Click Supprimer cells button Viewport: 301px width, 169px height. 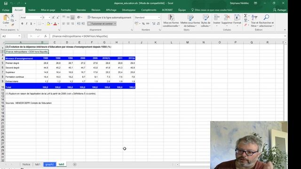pyautogui.click(x=227, y=21)
